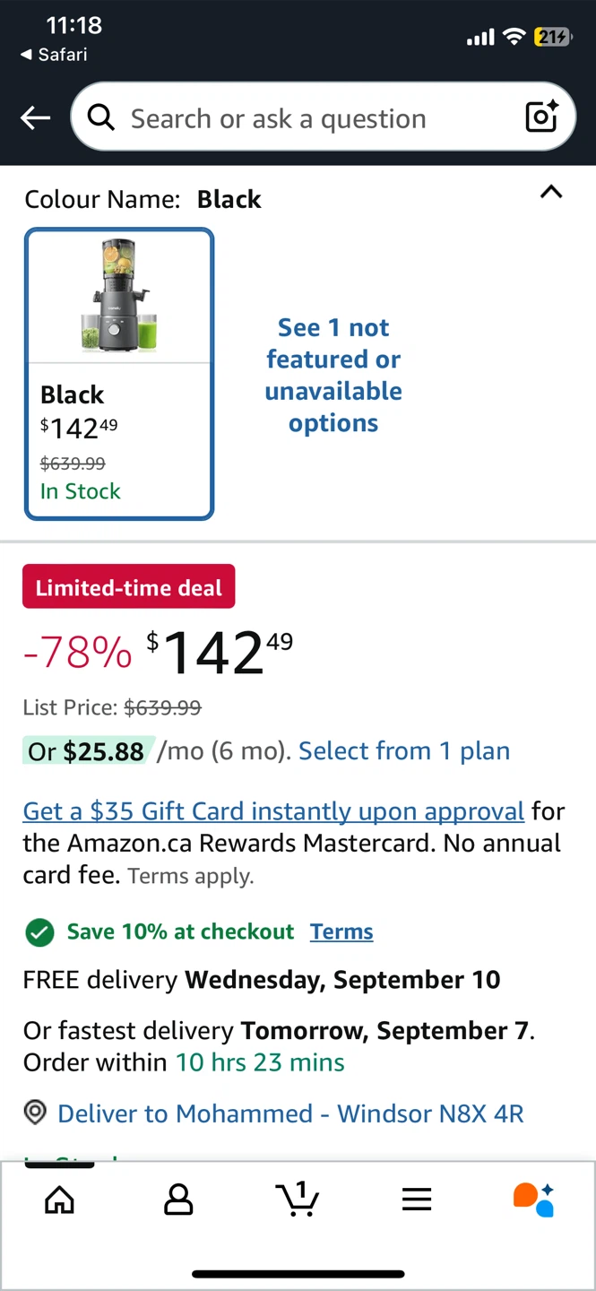Open the $35 Gift Card offer link
This screenshot has height=1291, width=596.
(273, 811)
